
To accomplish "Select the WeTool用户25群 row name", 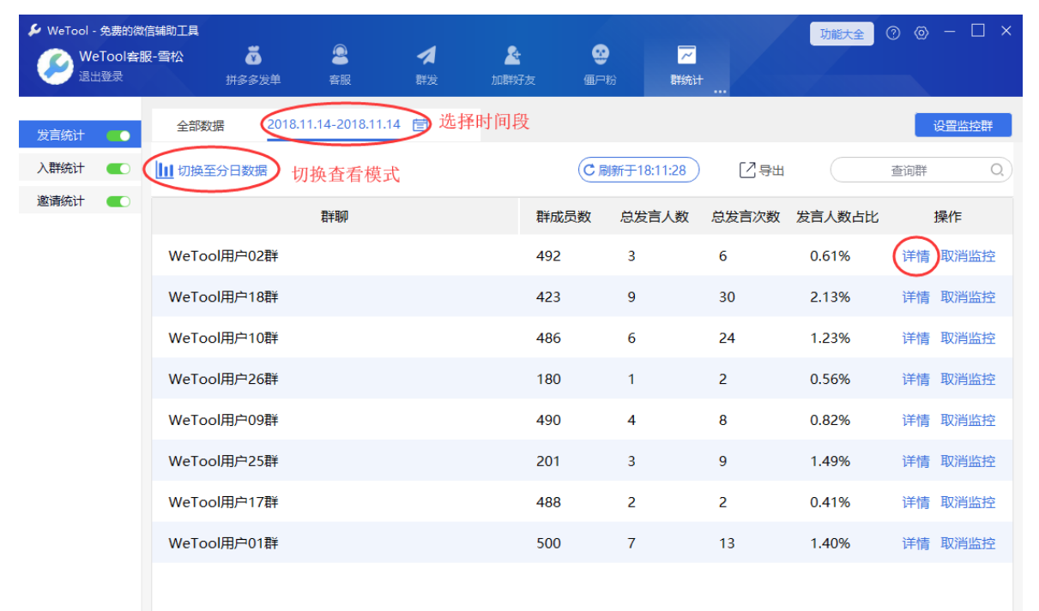I will coord(223,461).
